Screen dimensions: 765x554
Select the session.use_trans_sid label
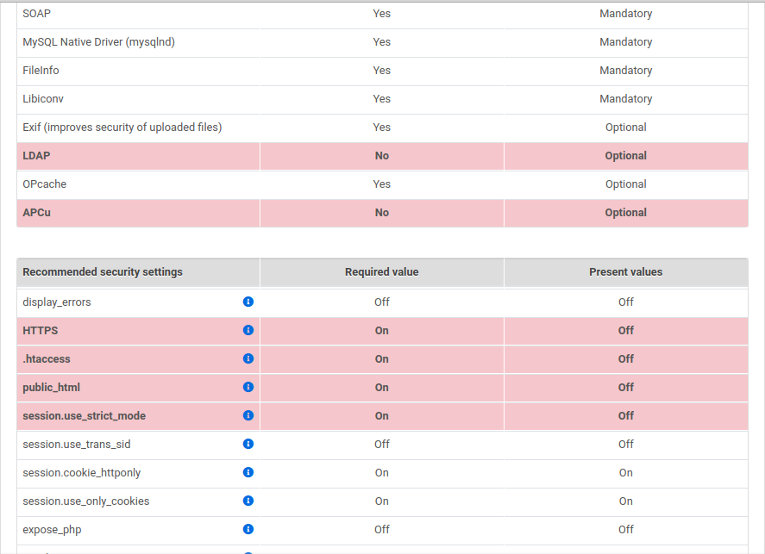[x=77, y=445]
